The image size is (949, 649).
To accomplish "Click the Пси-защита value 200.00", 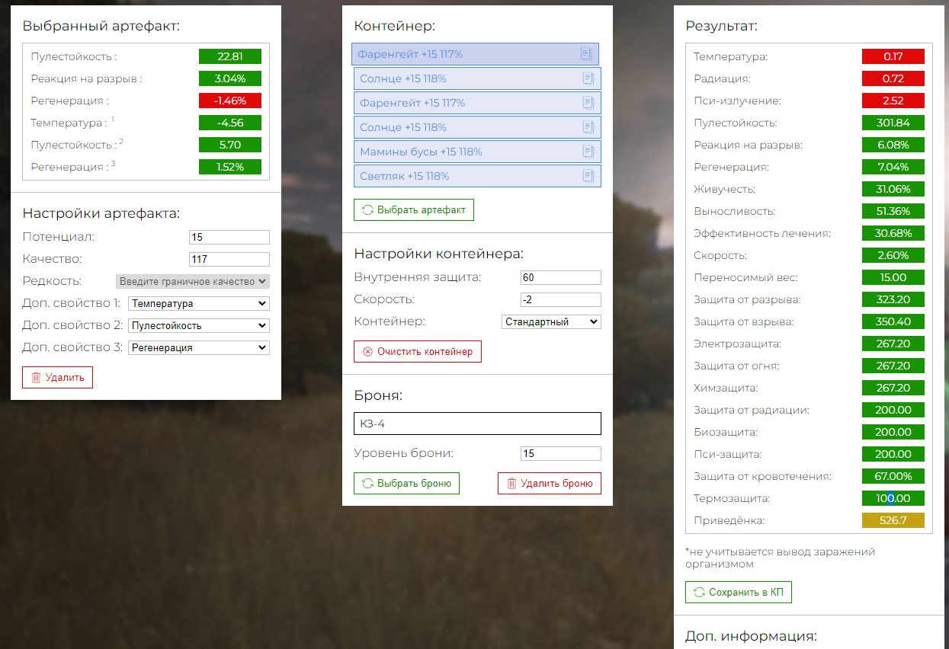I will pos(893,454).
